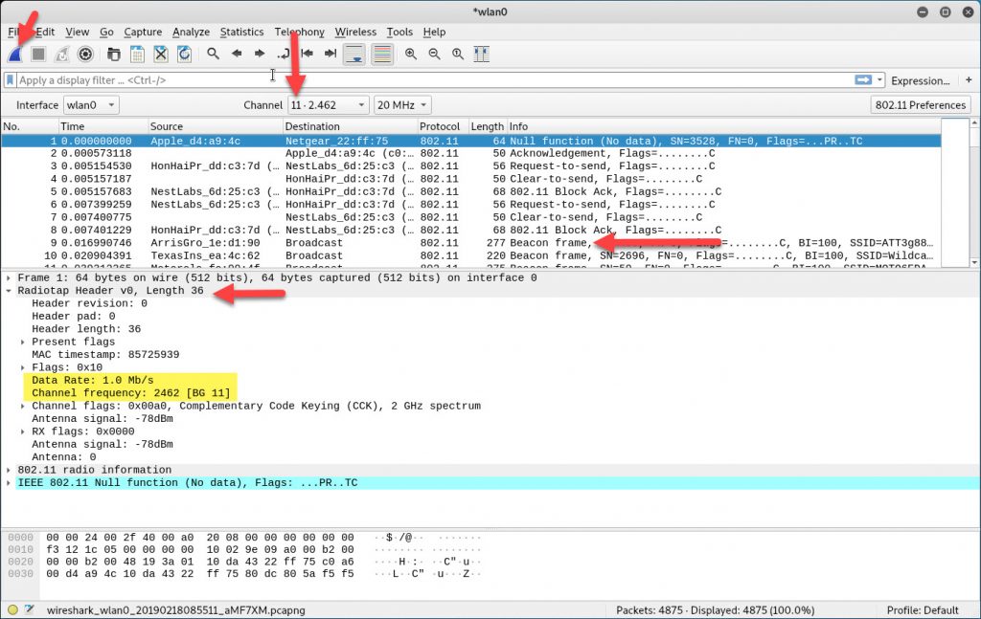This screenshot has width=981, height=619.
Task: Open the find packet search icon
Action: (x=213, y=54)
